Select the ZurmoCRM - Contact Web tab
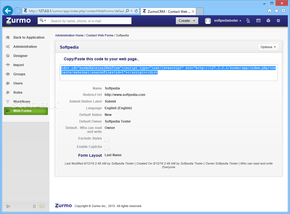290x214 pixels. [x=168, y=11]
